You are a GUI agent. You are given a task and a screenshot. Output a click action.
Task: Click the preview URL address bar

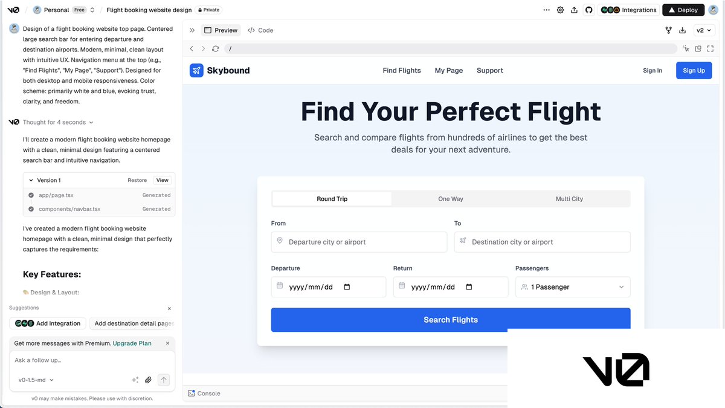pyautogui.click(x=451, y=49)
